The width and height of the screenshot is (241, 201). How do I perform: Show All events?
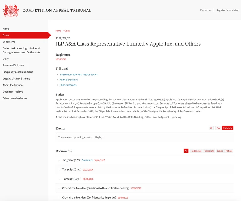pyautogui.click(x=211, y=128)
